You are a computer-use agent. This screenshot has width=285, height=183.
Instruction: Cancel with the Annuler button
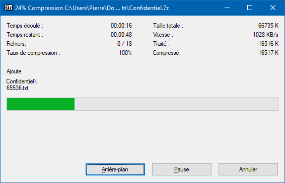tap(248, 169)
